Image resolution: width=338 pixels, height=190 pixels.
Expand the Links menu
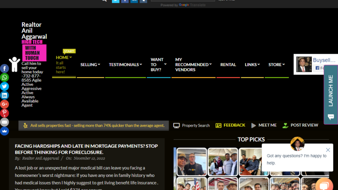click(x=252, y=65)
